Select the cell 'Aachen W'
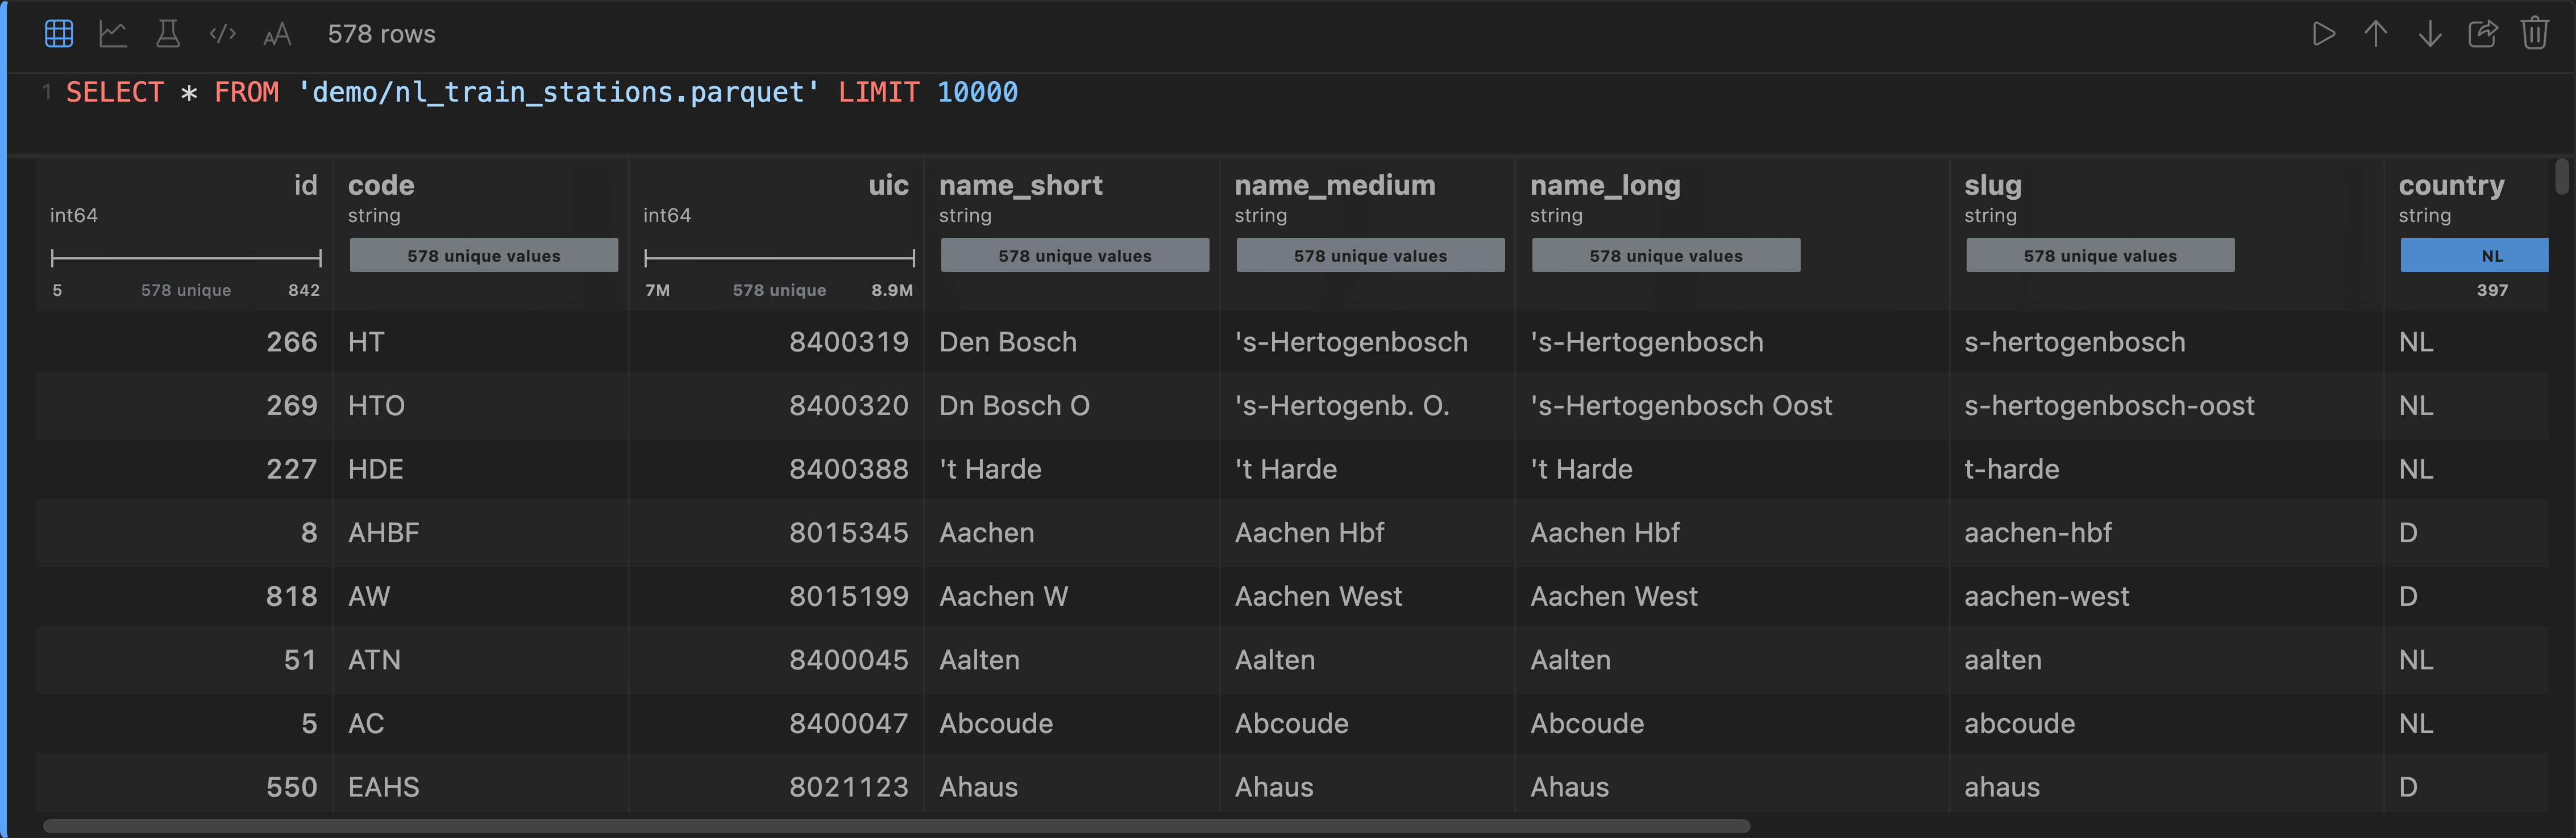 [x=1003, y=596]
